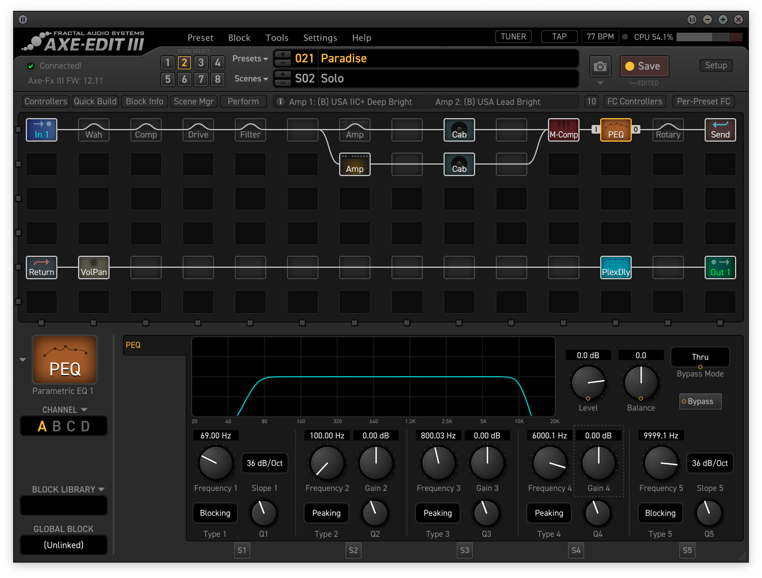This screenshot has width=762, height=578.
Task: Select scene 3 button
Action: click(201, 63)
